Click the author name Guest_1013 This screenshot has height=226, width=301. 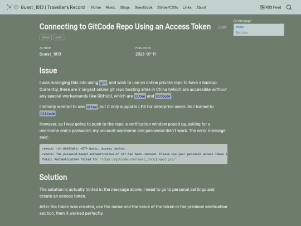(50, 54)
